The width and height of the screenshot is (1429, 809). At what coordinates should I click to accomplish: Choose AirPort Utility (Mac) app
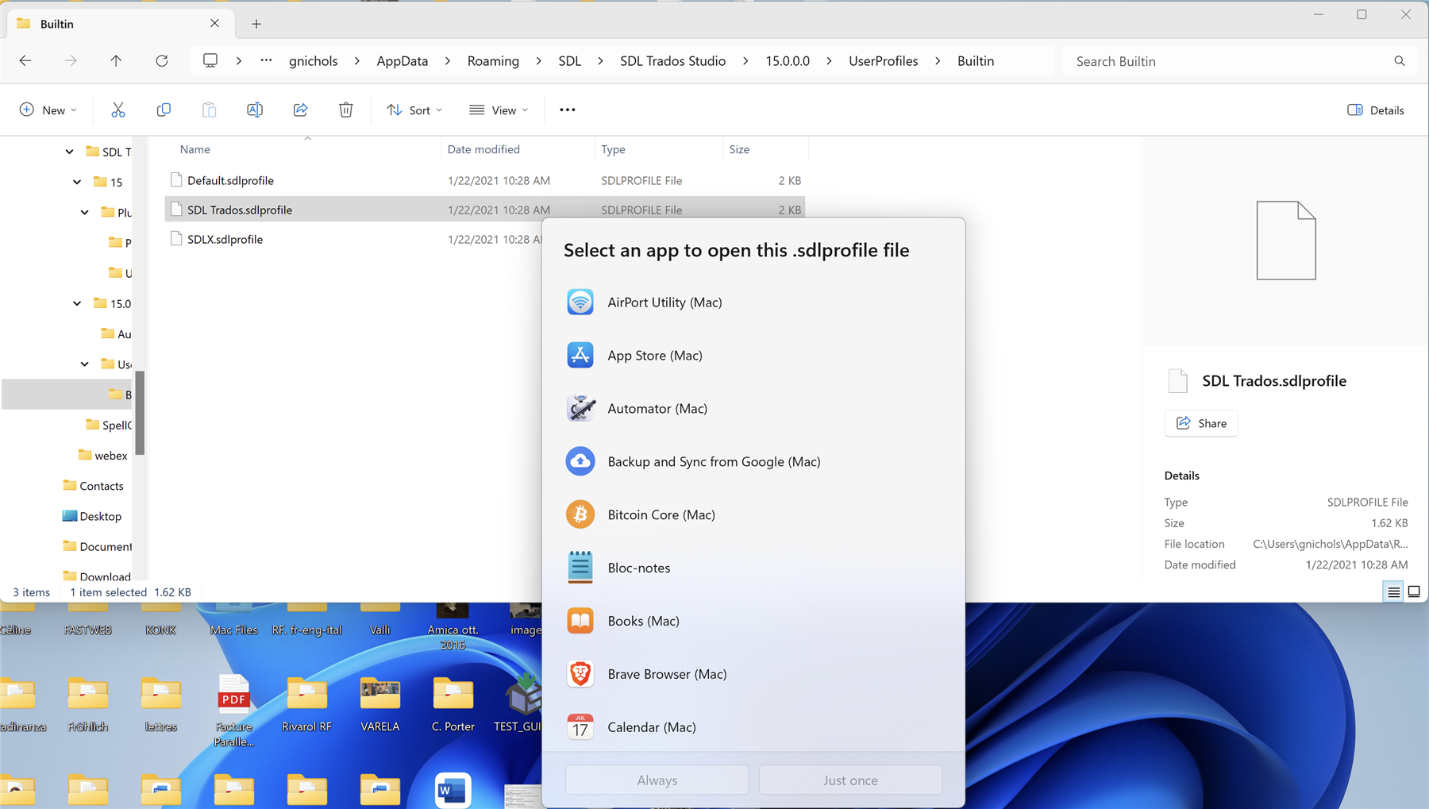coord(753,302)
